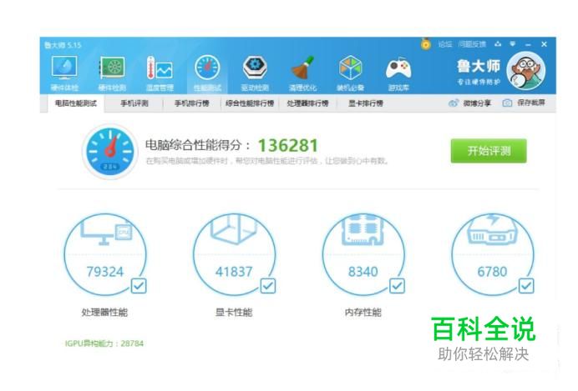The image size is (578, 391).
Task: Click the disk drive icon above 6780
Action: click(x=492, y=230)
